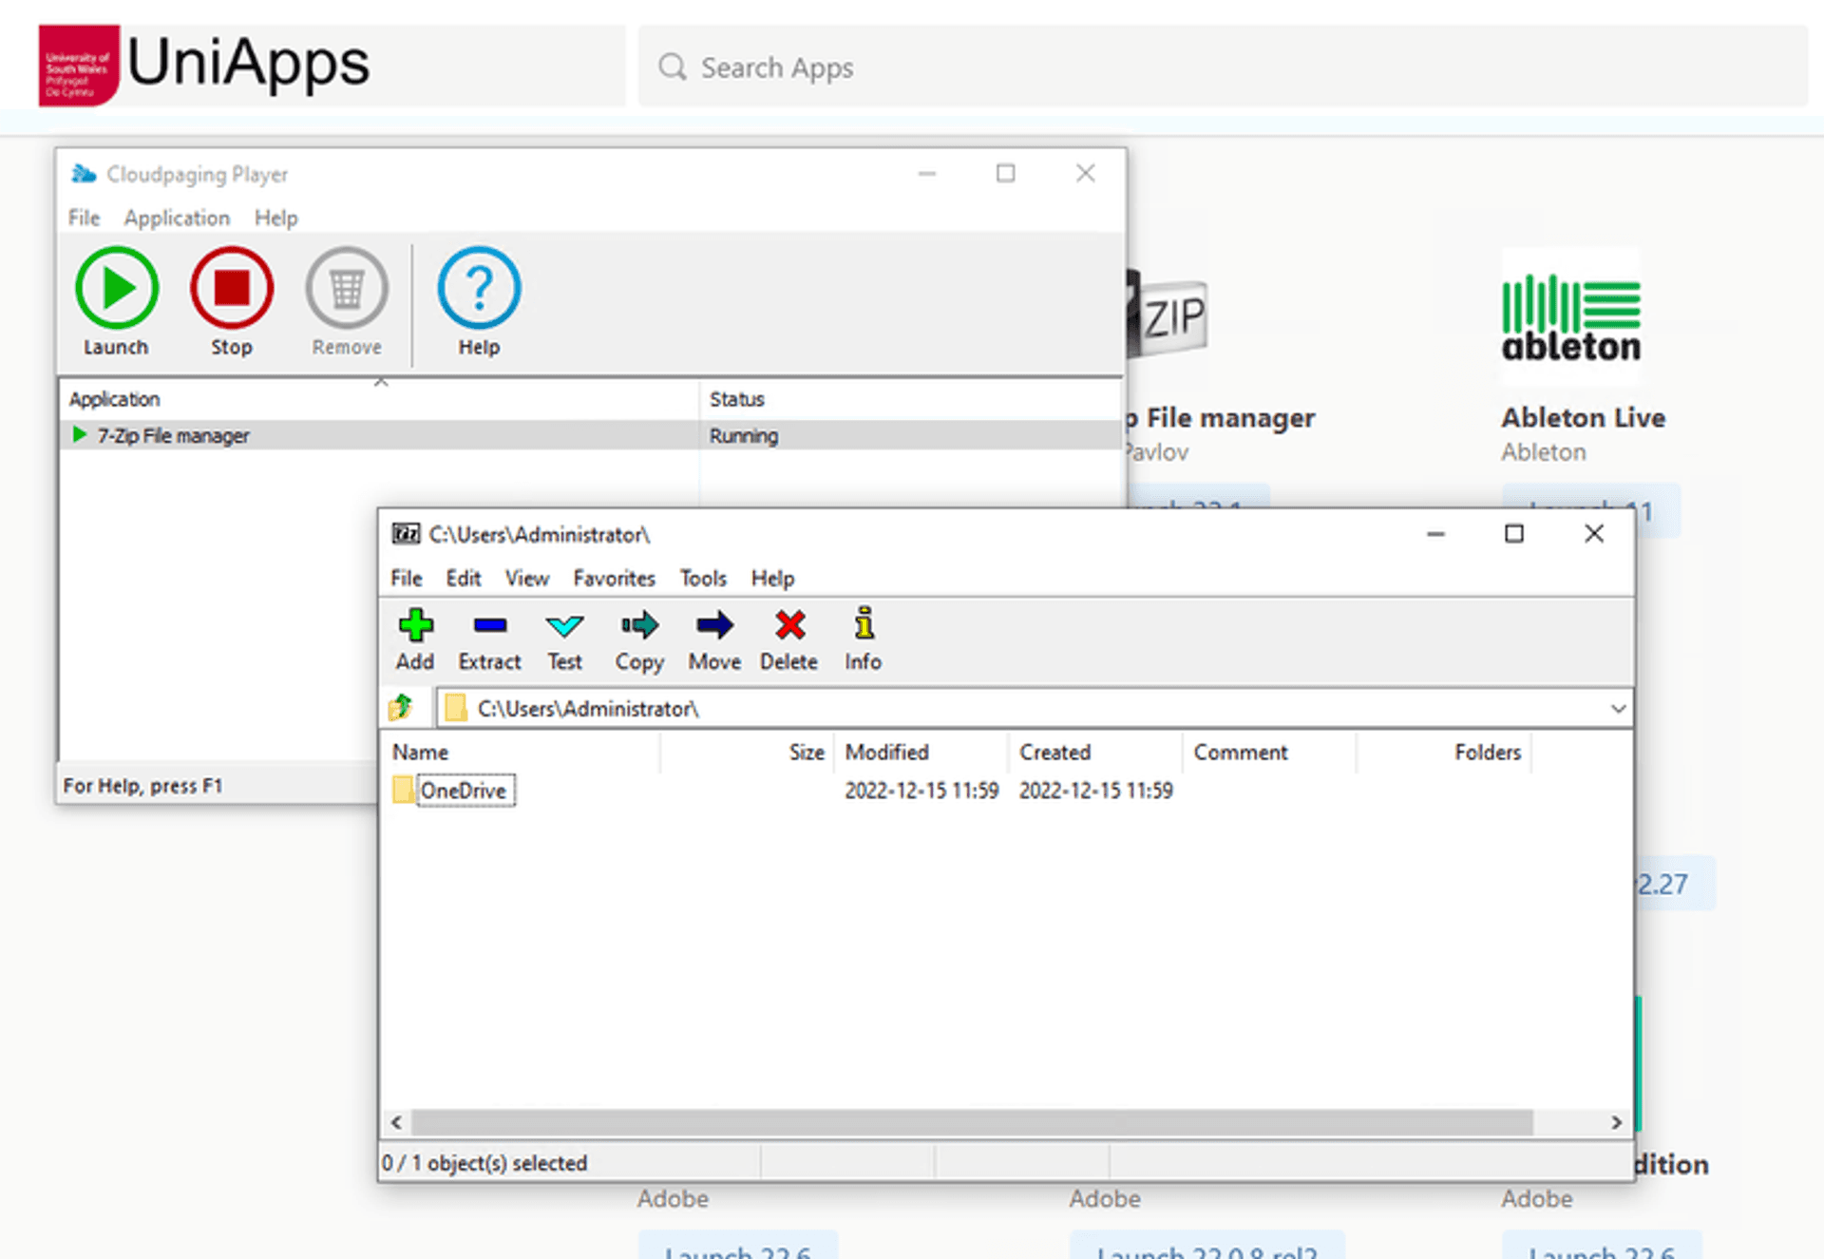1824x1259 pixels.
Task: Click the Application column header in Cloudpaging
Action: (380, 399)
